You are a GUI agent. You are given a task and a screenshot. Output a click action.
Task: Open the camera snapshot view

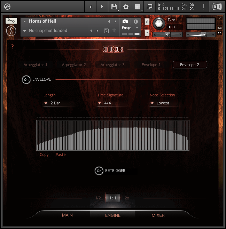point(125,22)
